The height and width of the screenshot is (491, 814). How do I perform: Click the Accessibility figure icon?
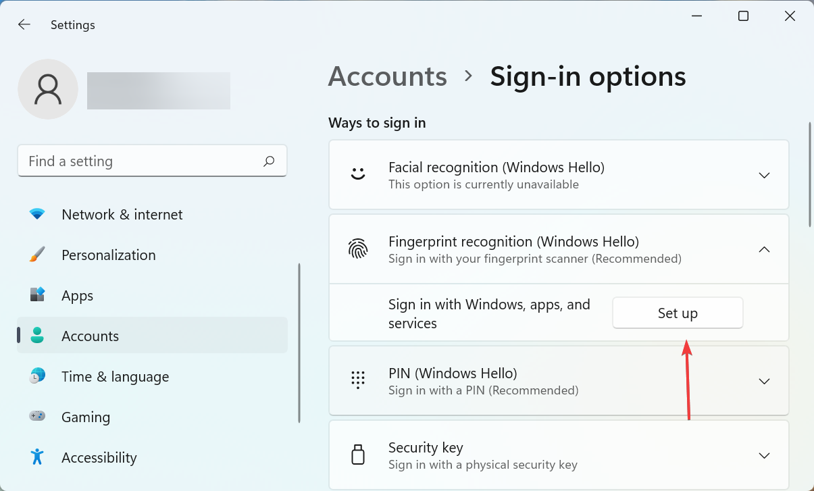[39, 457]
